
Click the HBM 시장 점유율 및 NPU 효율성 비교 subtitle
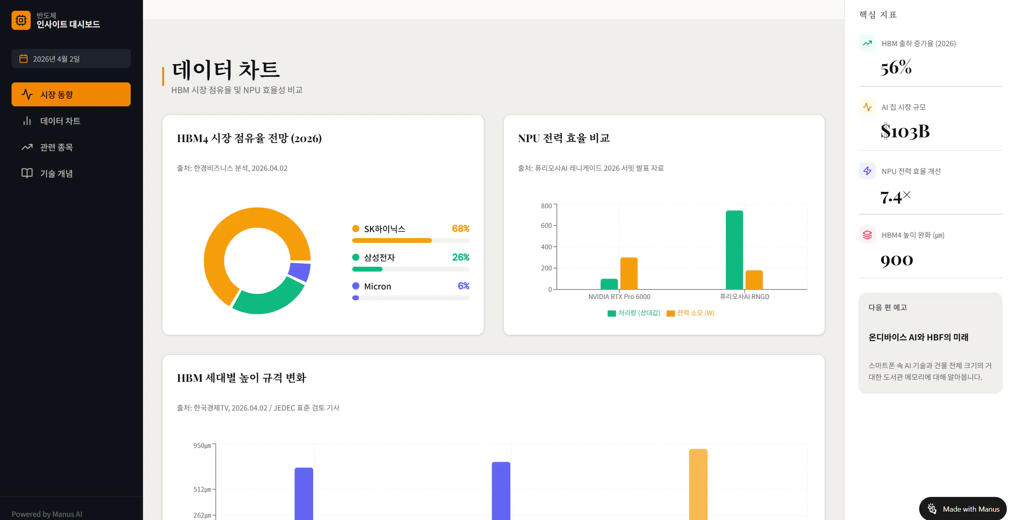click(x=237, y=90)
